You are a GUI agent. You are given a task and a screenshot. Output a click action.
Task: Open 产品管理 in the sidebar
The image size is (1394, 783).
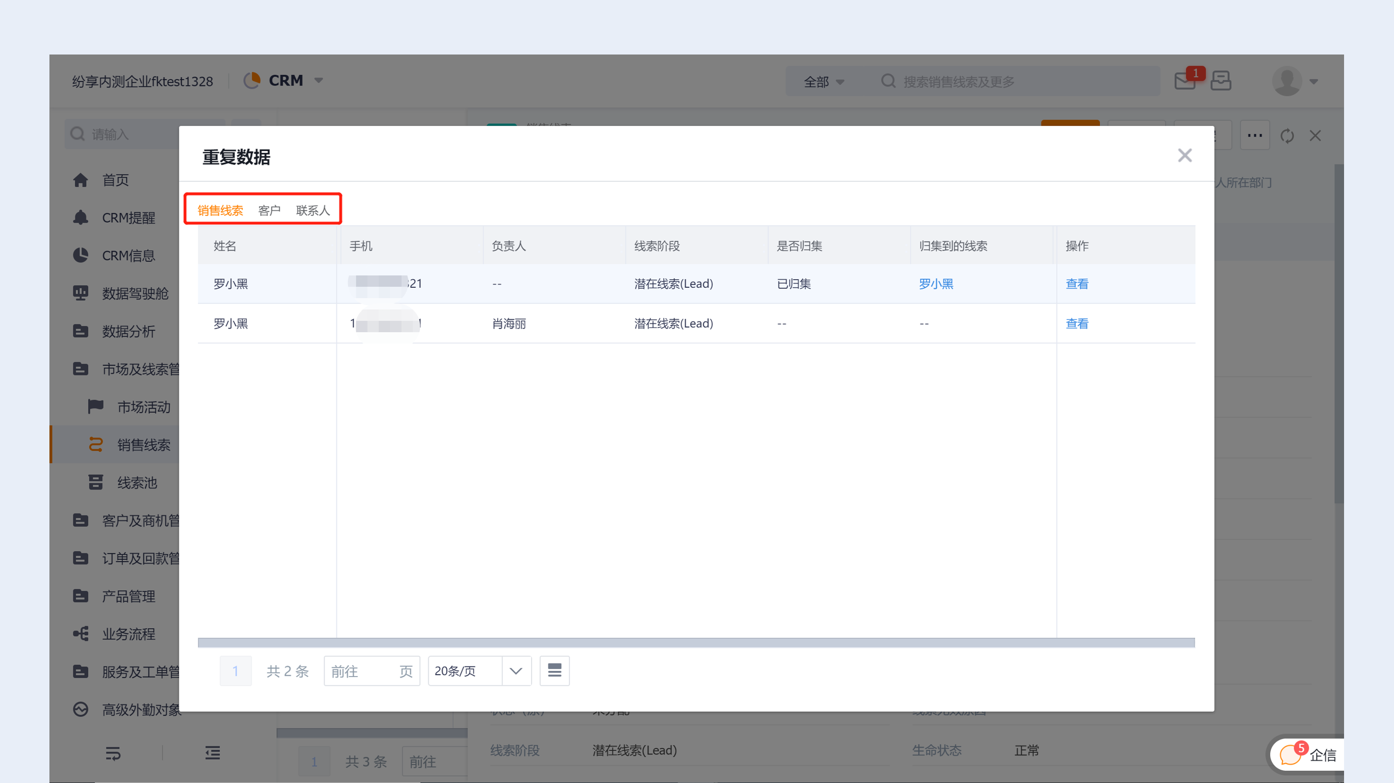[128, 597]
